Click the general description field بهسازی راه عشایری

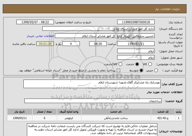[x=92, y=84]
